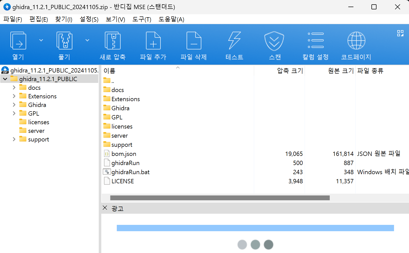Expand the Extensions folder in the tree
The width and height of the screenshot is (409, 253).
[x=14, y=96]
